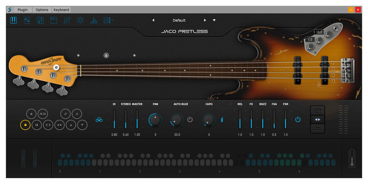Click the FSA value 0.5
The width and height of the screenshot is (368, 184).
point(274,134)
